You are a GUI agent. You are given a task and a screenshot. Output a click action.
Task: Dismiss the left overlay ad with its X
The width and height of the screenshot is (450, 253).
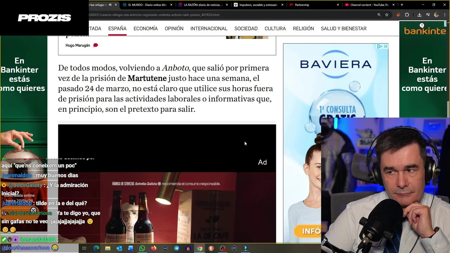point(33,211)
